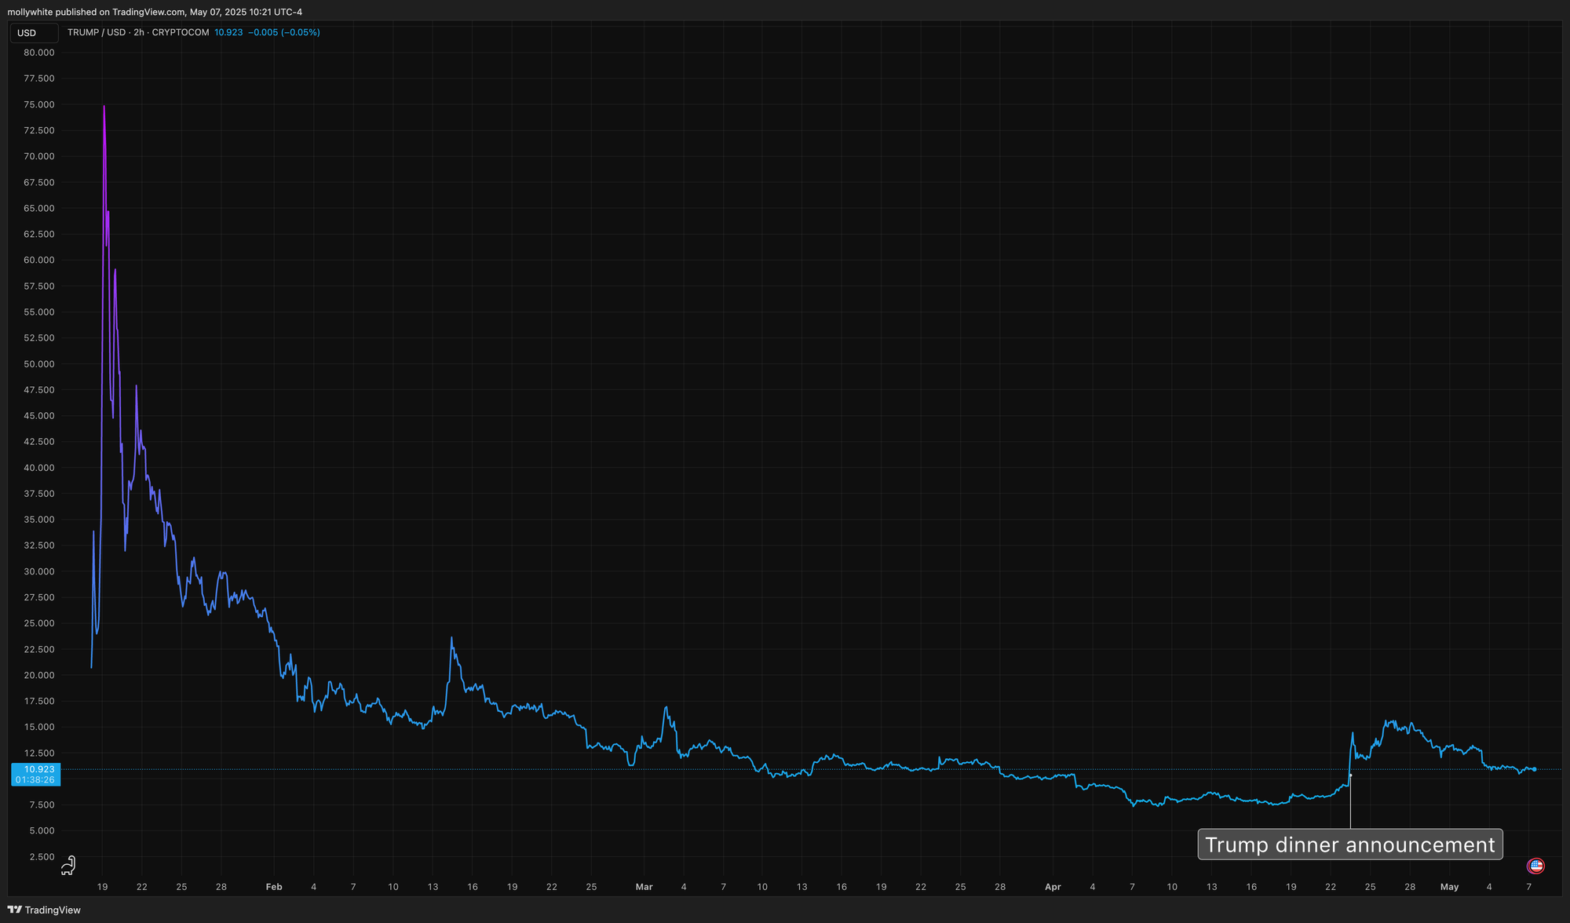Image resolution: width=1570 pixels, height=923 pixels.
Task: Click the 12.500 price axis label
Action: pyautogui.click(x=39, y=753)
